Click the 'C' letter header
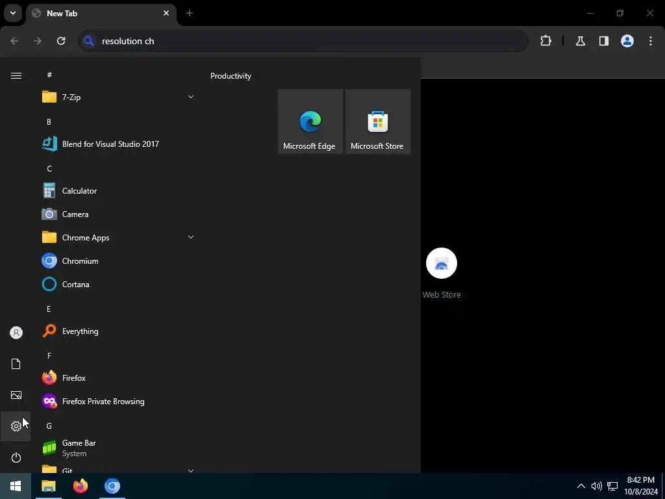The image size is (665, 499). click(49, 168)
